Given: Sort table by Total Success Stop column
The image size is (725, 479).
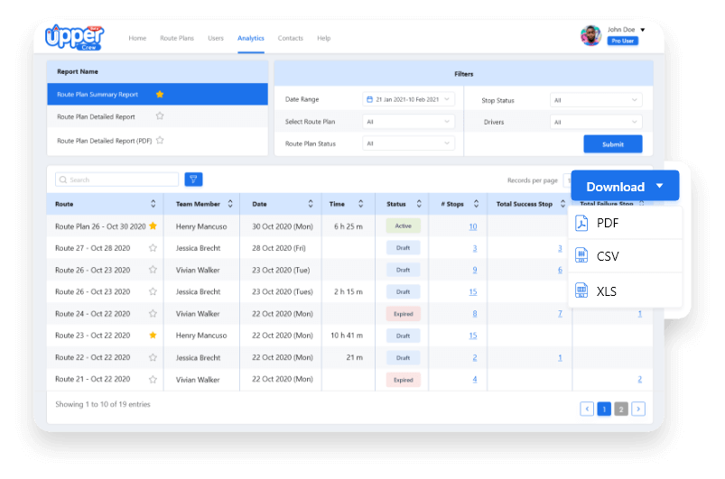Looking at the screenshot, I should (562, 204).
